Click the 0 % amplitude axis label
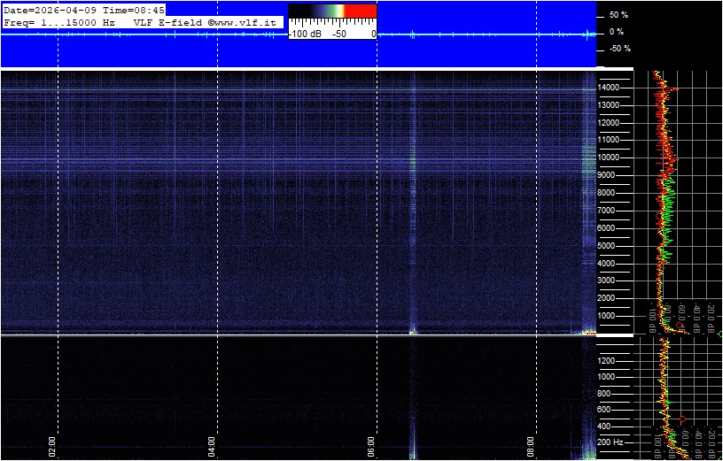 617,32
